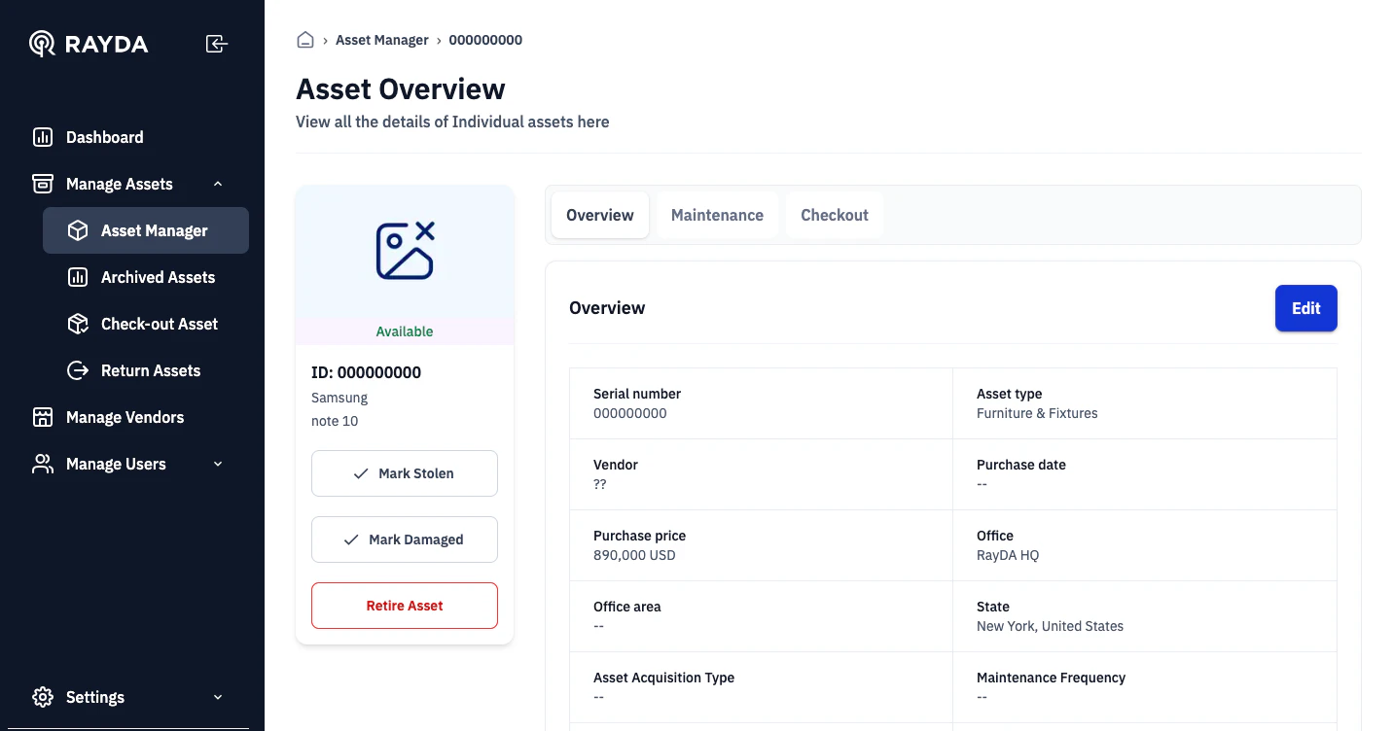This screenshot has height=731, width=1393.
Task: Click the red Retire Asset button
Action: pos(405,606)
